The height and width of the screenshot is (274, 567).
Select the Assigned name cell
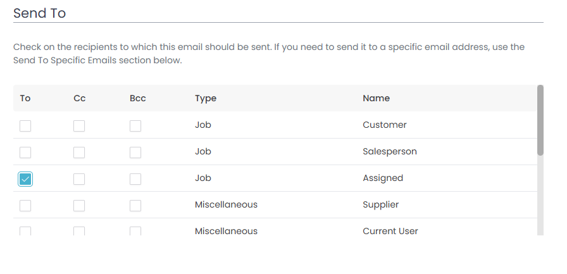tap(383, 178)
